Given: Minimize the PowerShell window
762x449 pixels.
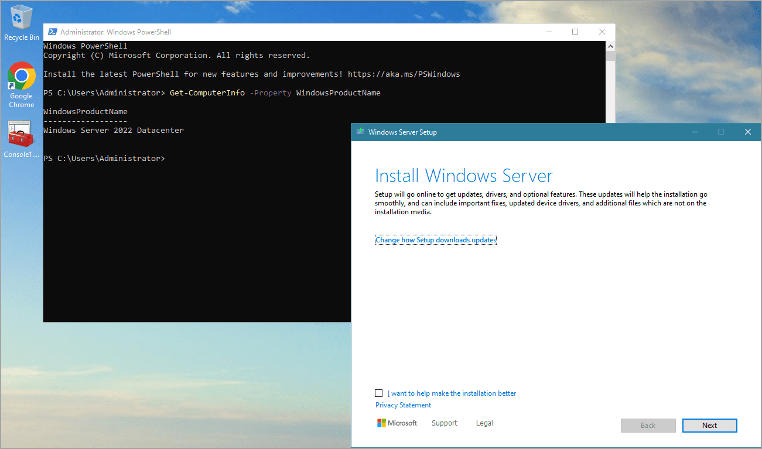Looking at the screenshot, I should pos(548,32).
